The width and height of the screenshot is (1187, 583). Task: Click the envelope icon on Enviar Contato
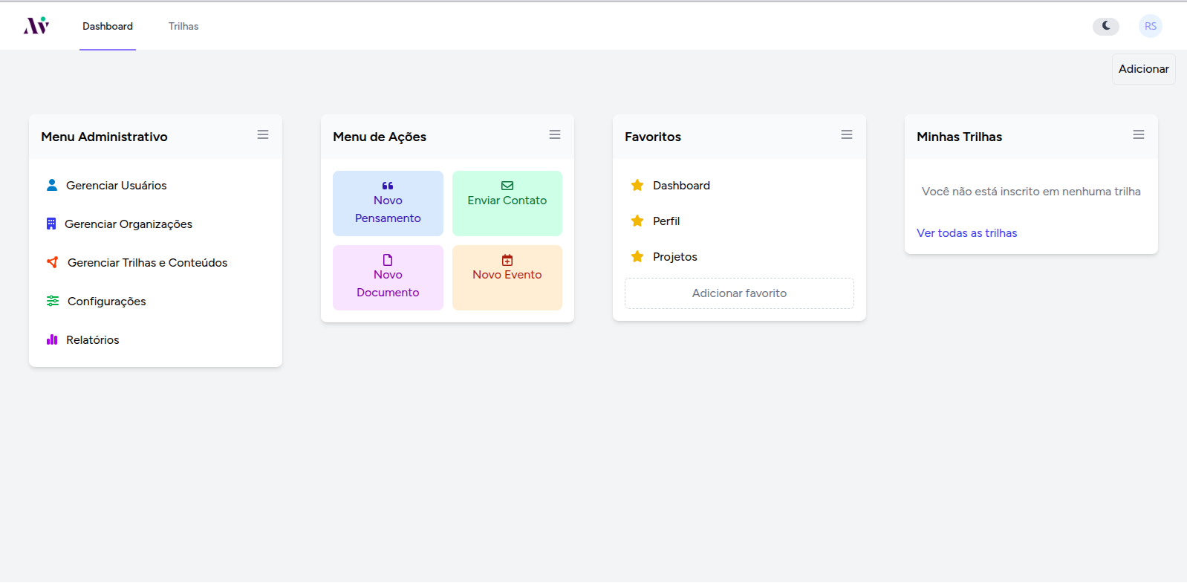[x=507, y=186]
